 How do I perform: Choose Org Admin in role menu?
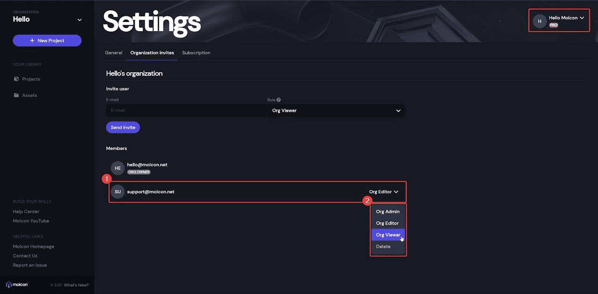388,212
